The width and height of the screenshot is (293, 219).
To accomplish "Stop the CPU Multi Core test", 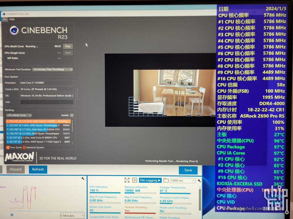I will pos(68,46).
